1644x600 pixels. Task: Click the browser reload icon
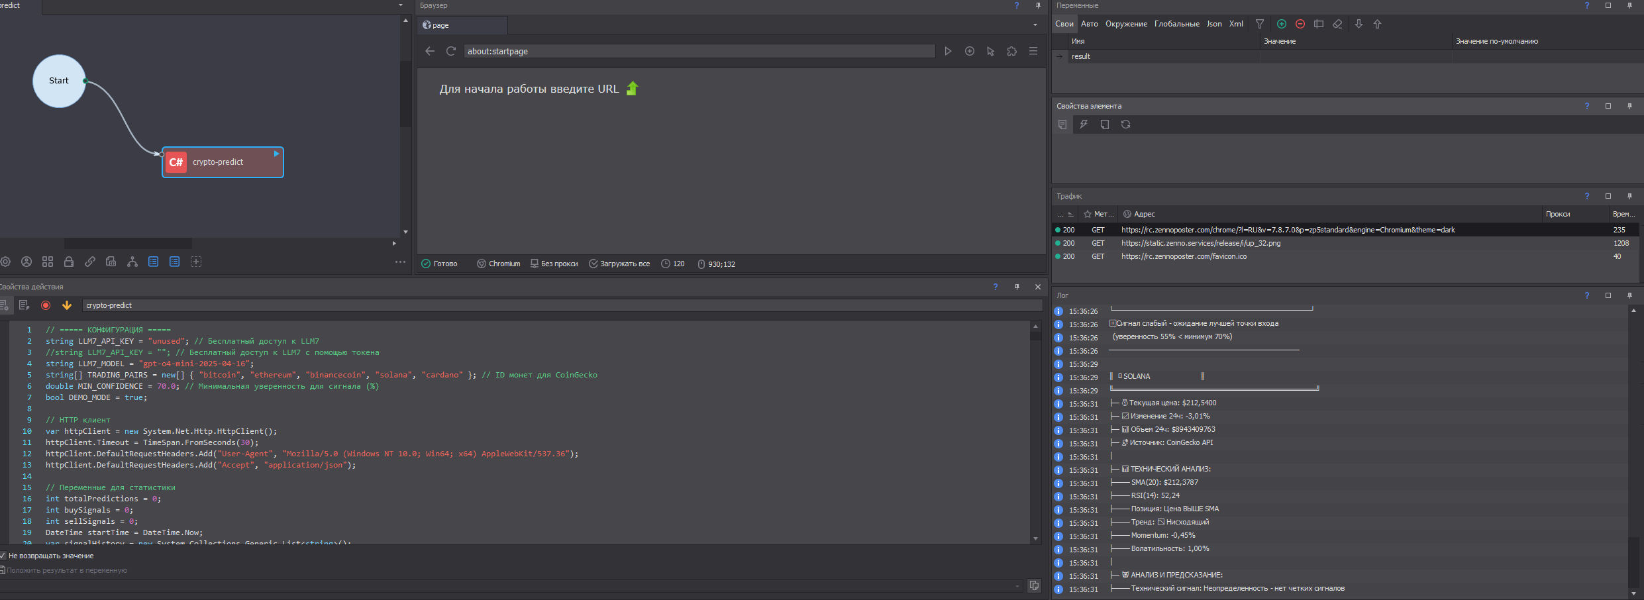coord(451,51)
